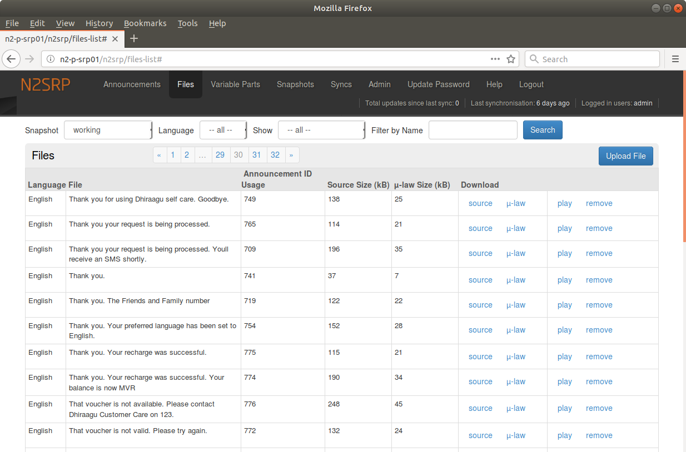Go to Update Password

coord(439,84)
